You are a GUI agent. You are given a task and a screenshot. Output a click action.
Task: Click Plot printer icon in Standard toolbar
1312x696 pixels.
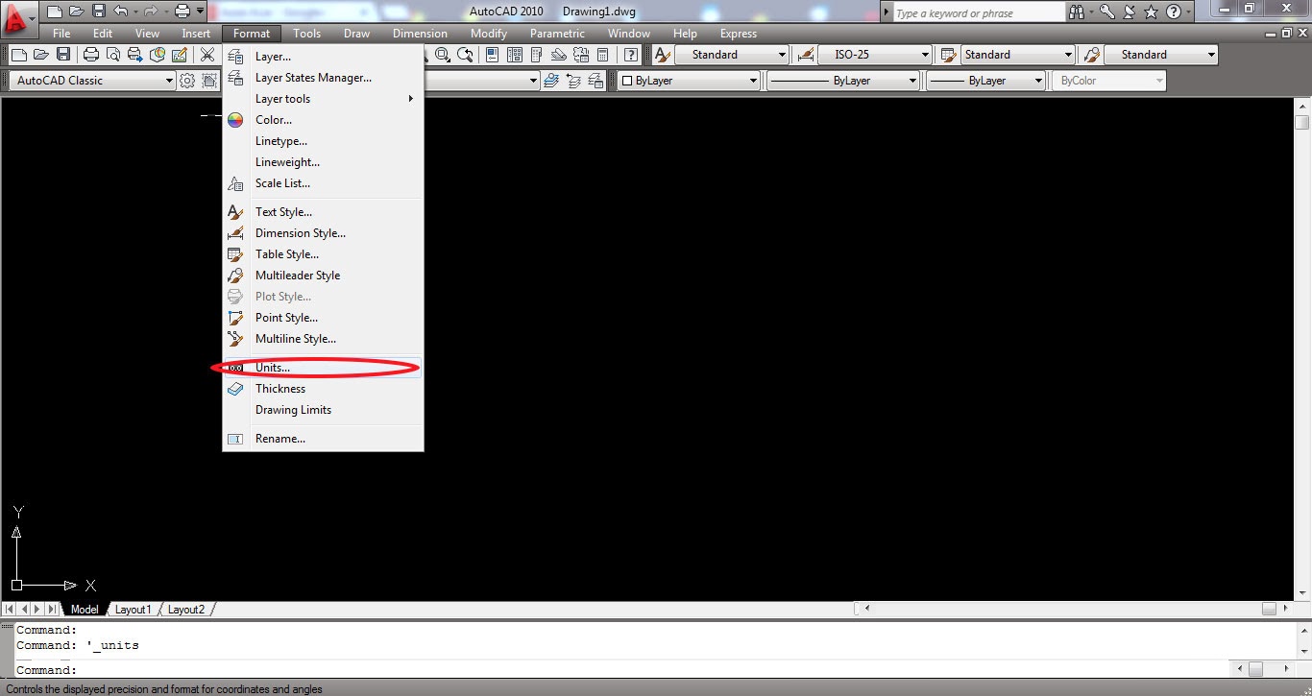[91, 55]
